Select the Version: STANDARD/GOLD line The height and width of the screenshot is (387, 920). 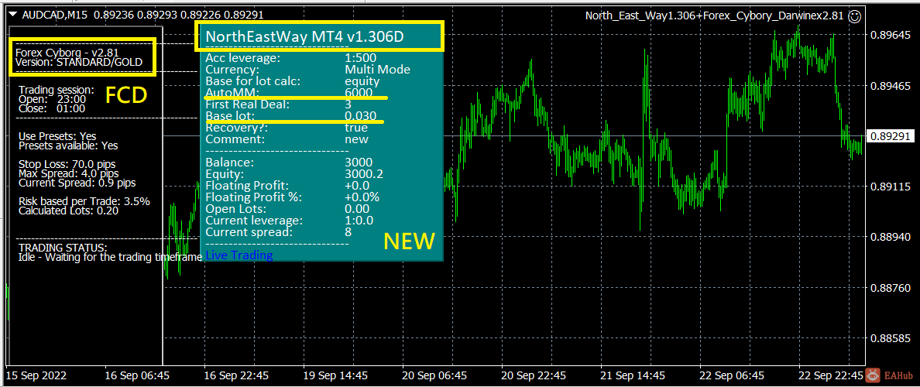click(79, 62)
